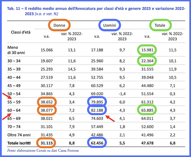Click the Donne value 19.607
The height and width of the screenshot is (157, 191).
[x=47, y=61]
